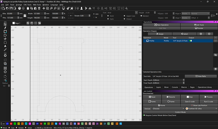The image size is (218, 129).
Task: Switch to the Layers tab
Action: coord(158,87)
